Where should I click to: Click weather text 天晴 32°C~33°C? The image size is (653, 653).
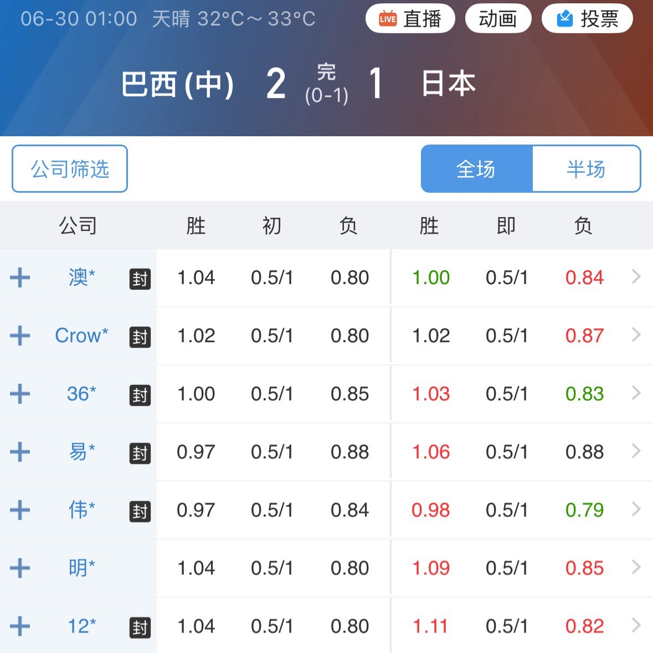tap(234, 19)
